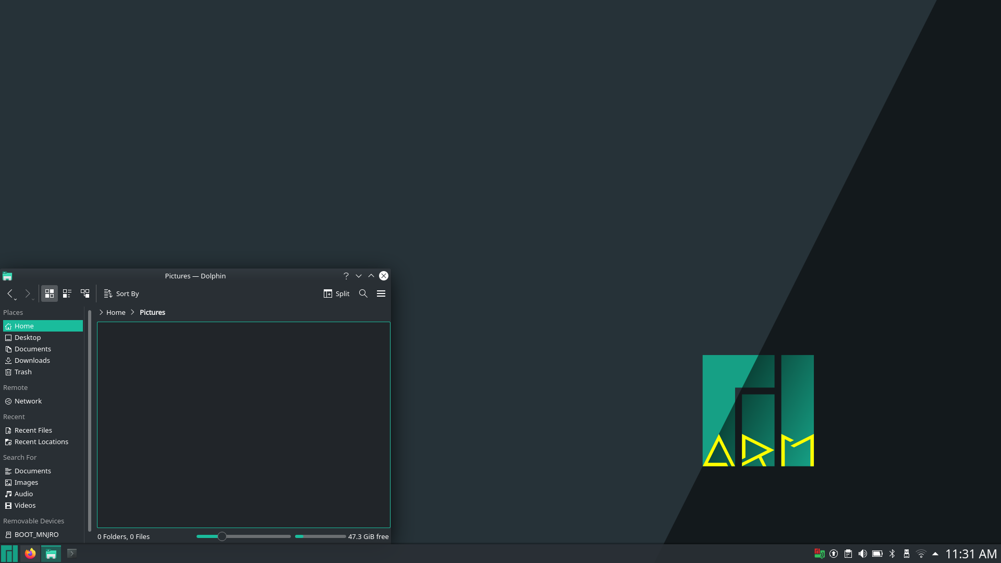
Task: Open Trash in the Places panel
Action: pos(23,372)
